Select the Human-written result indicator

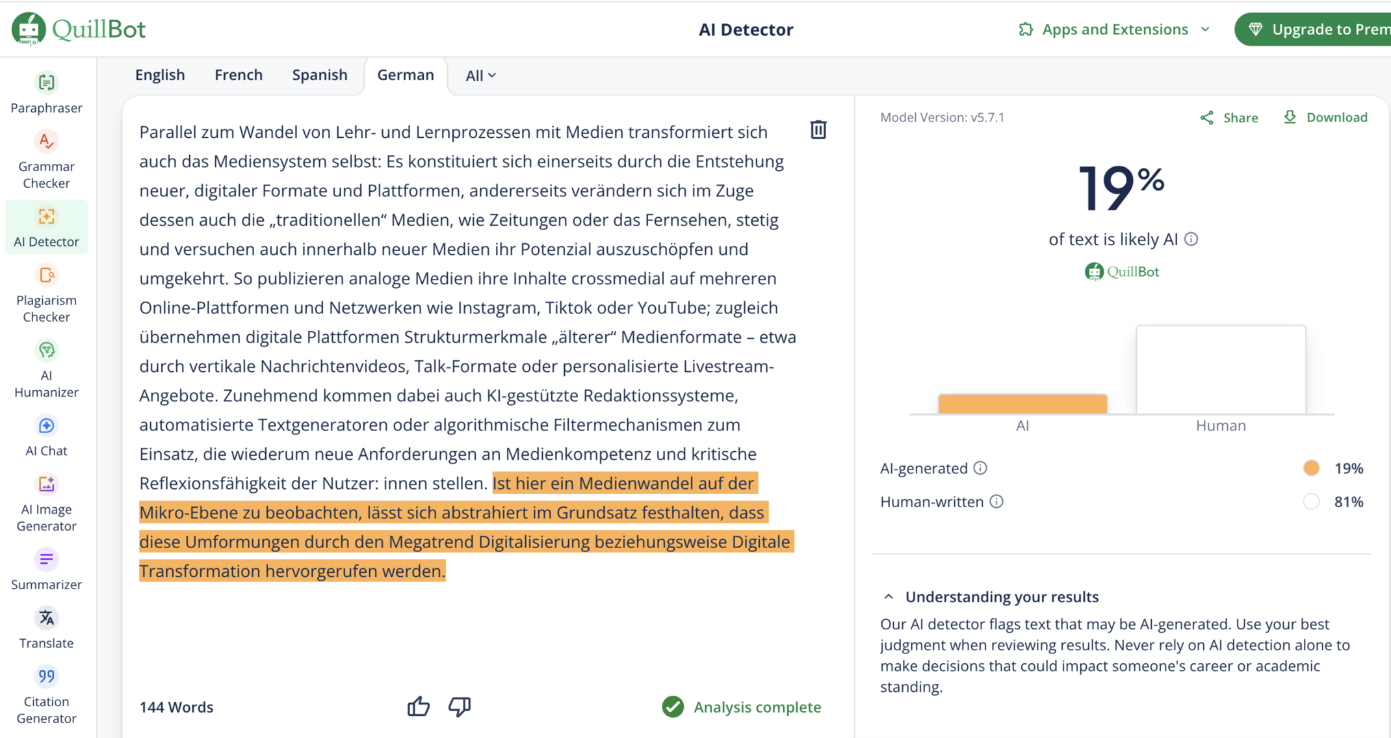(x=1311, y=501)
